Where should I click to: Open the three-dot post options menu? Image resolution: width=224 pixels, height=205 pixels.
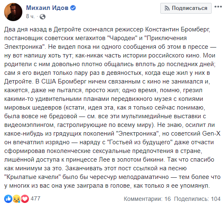tap(218, 7)
